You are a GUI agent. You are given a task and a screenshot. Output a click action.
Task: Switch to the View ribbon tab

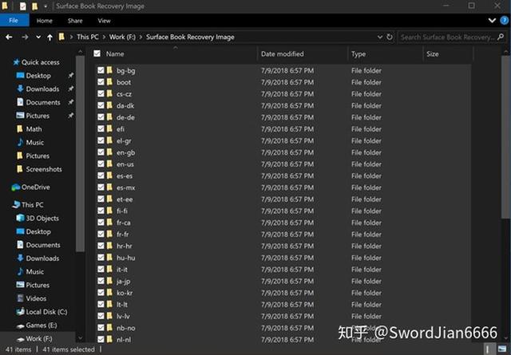click(x=105, y=21)
